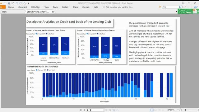The image size is (199, 112).
Task: Click 'Impact of Home Ownership on Loan Status' heading
Action: pyautogui.click(x=96, y=30)
